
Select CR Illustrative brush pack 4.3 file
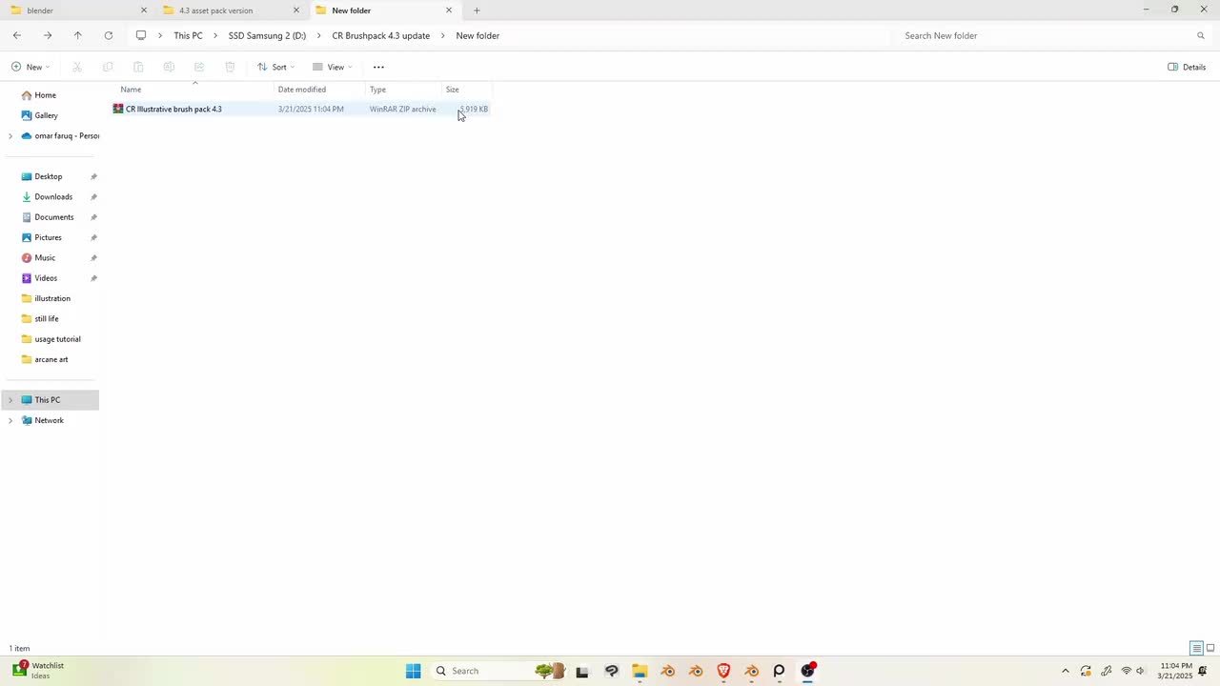pyautogui.click(x=301, y=109)
